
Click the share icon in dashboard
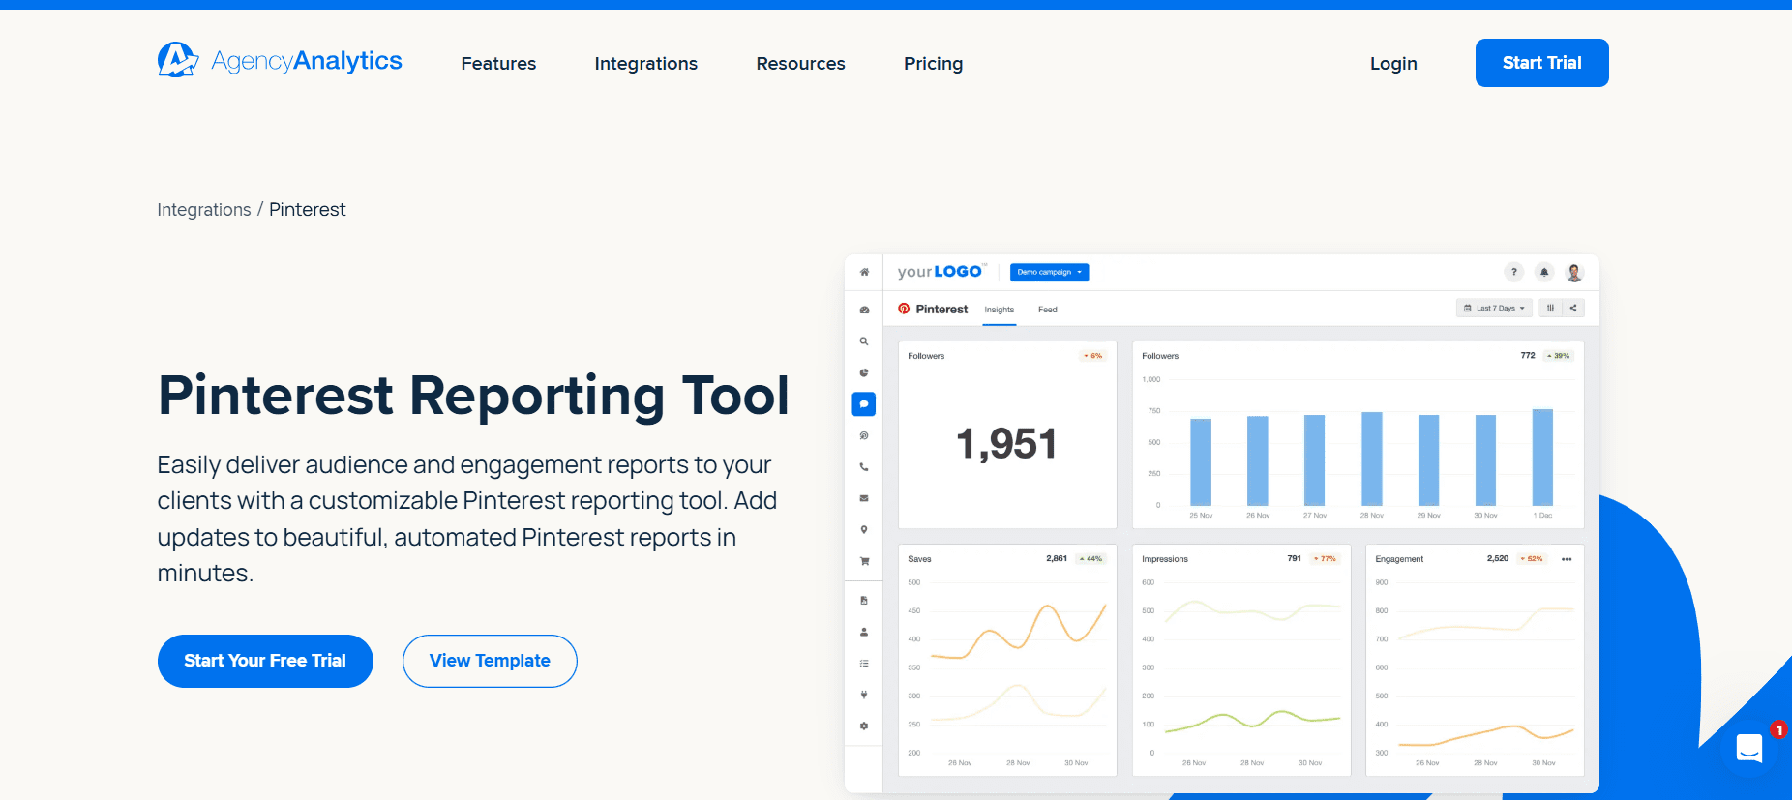(x=1573, y=308)
